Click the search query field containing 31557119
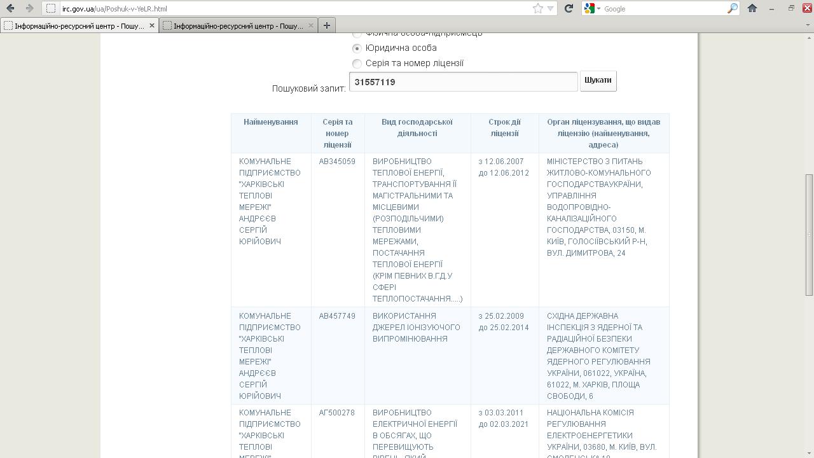This screenshot has width=814, height=458. click(463, 82)
